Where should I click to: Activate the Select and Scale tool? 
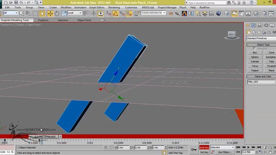[64, 13]
